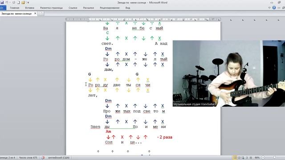Click the word 'свет.' in the document

click(107, 44)
